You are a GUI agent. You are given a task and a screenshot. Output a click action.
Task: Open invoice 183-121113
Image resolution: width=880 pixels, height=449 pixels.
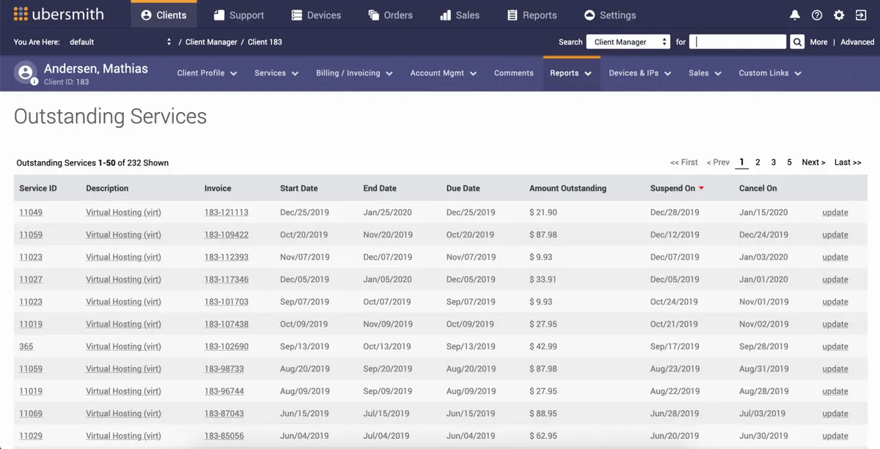pos(226,212)
